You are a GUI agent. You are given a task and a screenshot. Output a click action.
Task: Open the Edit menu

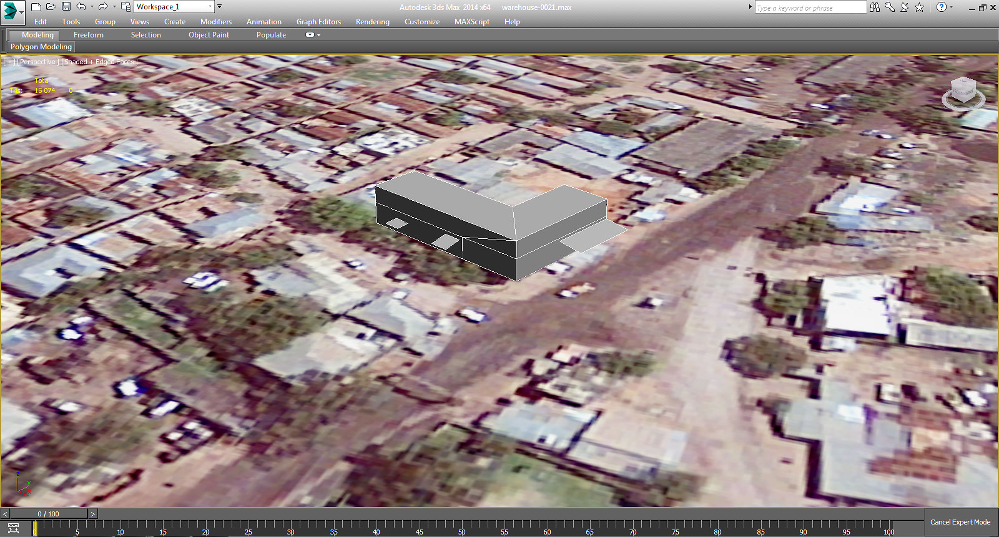click(x=41, y=22)
